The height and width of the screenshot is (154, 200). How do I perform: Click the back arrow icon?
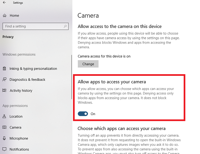click(4, 3)
